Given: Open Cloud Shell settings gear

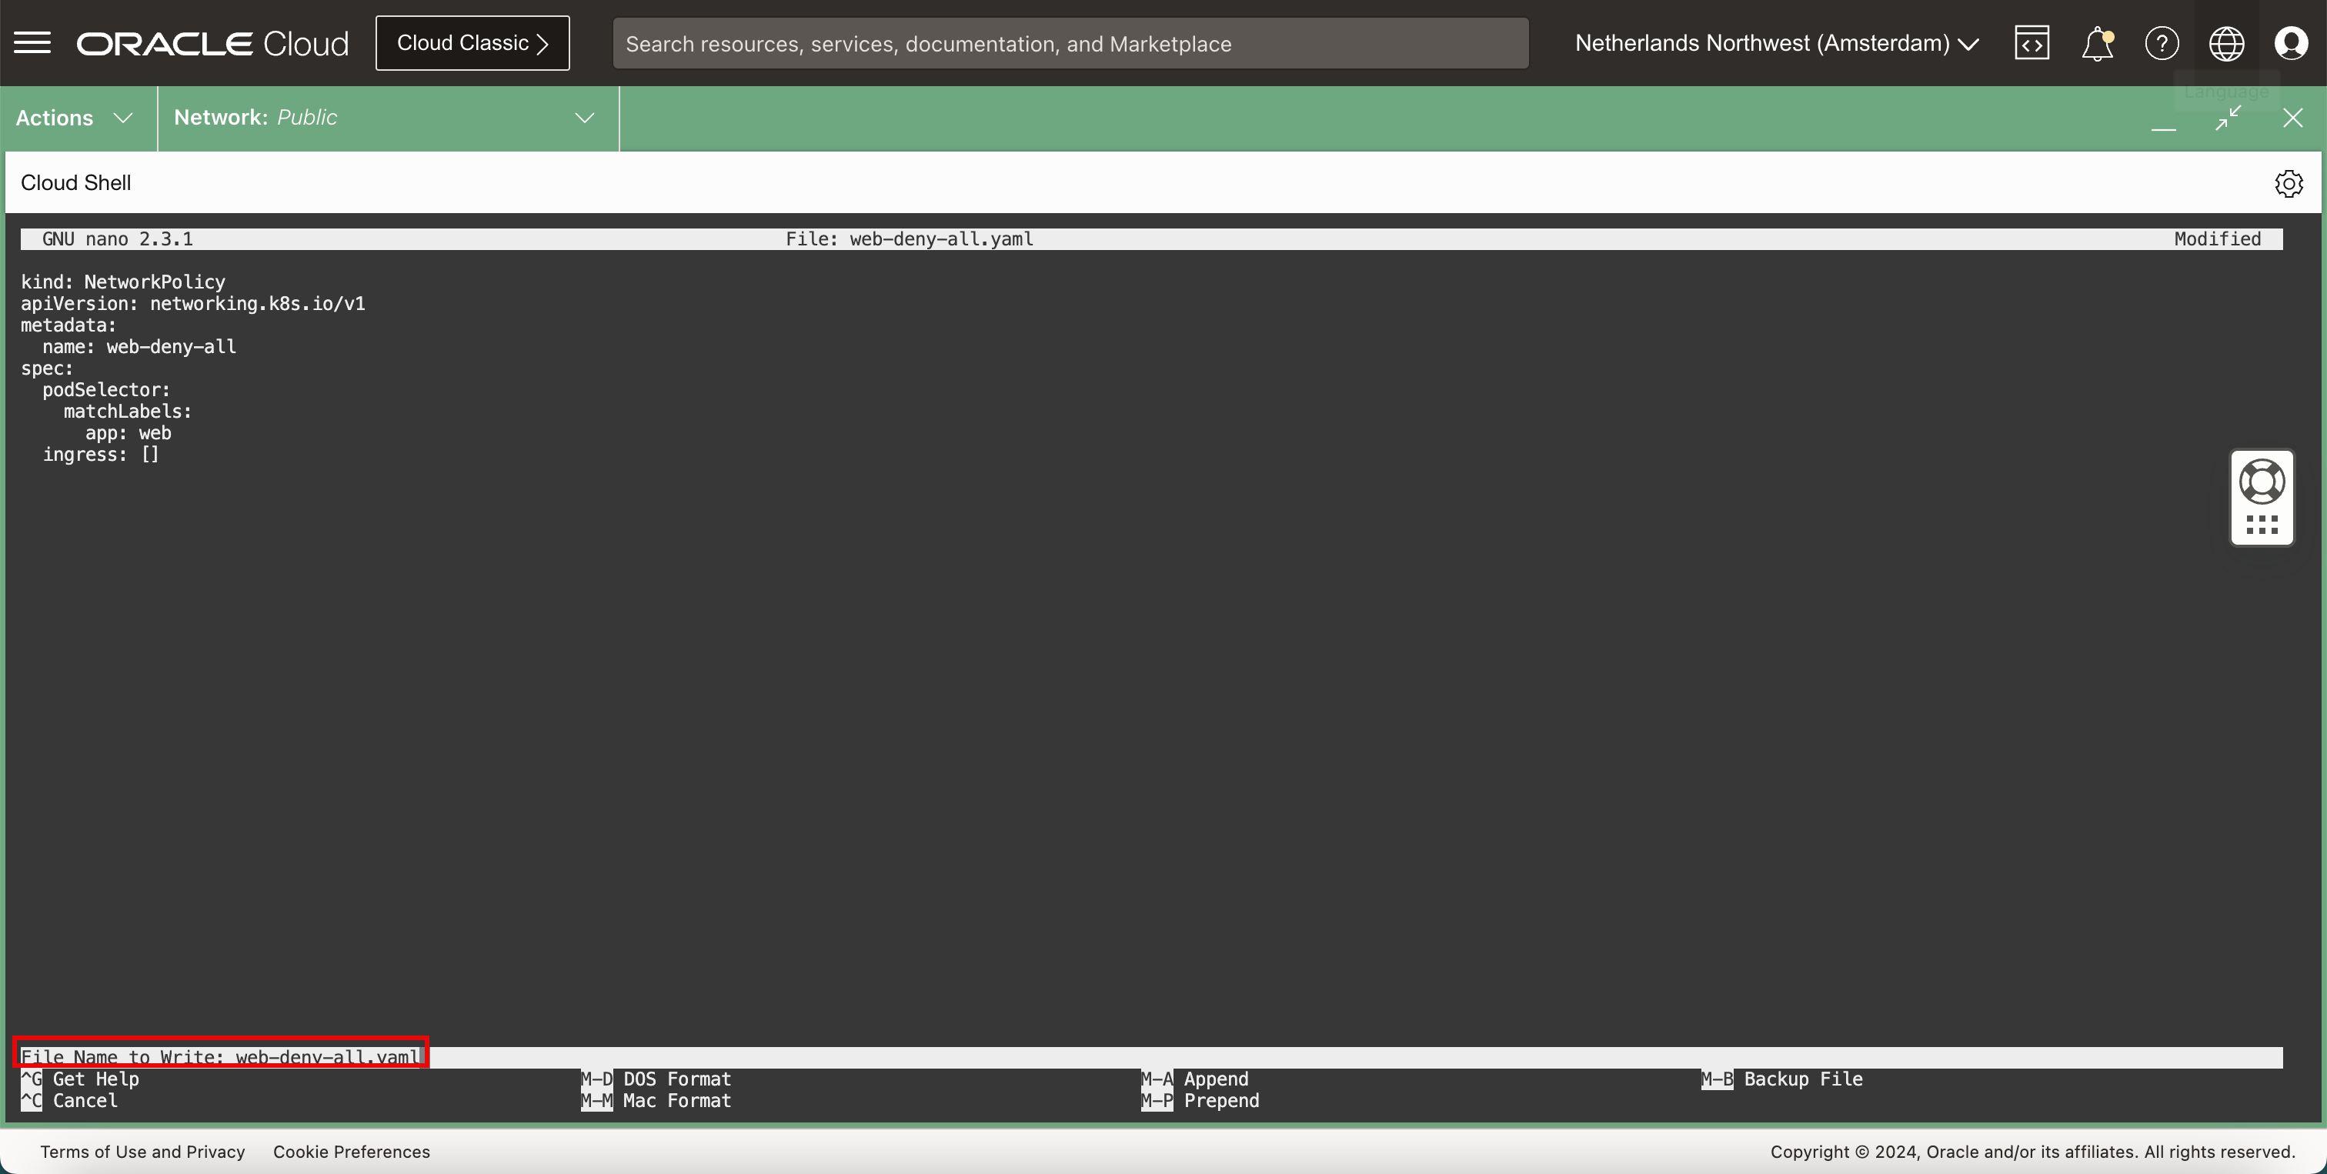Looking at the screenshot, I should coord(2289,183).
